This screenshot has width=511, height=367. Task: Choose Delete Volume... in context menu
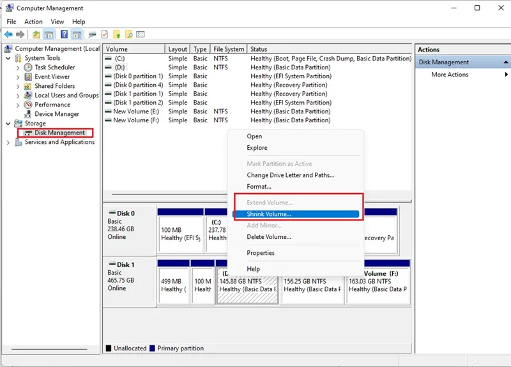(x=269, y=237)
